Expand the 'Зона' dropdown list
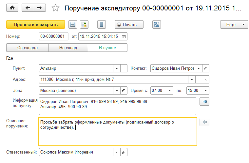 [x=117, y=90]
